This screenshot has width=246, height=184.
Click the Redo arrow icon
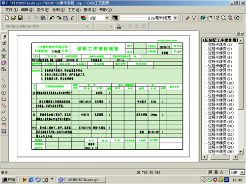click(x=59, y=18)
